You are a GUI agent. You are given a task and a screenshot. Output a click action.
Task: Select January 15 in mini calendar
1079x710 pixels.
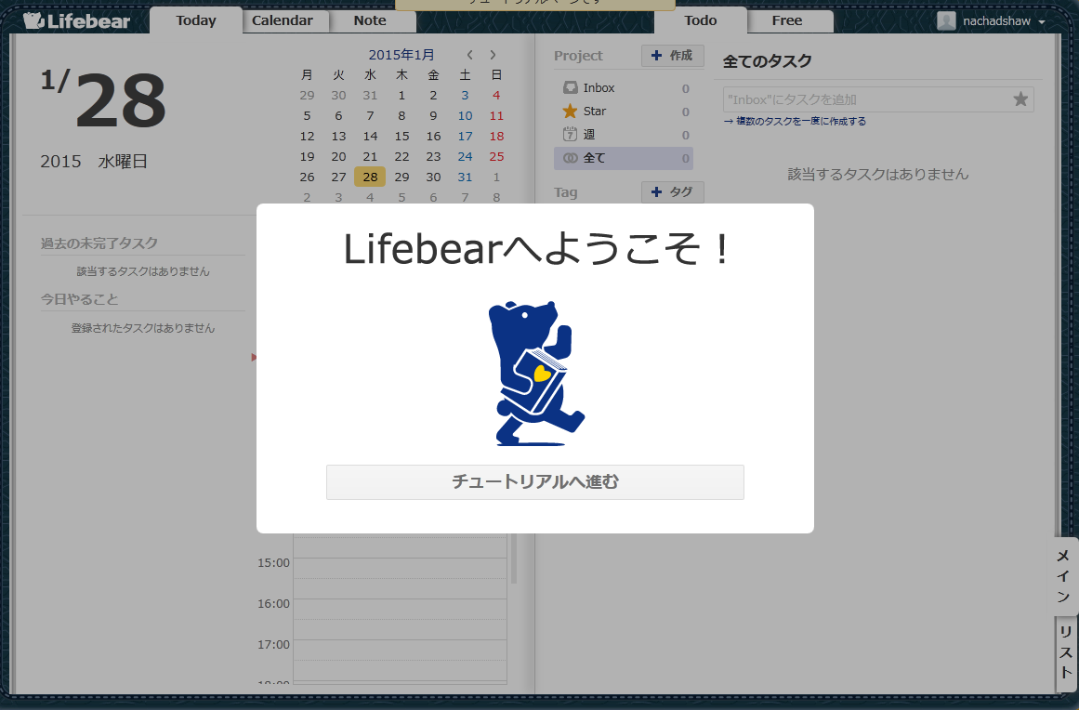click(x=401, y=137)
